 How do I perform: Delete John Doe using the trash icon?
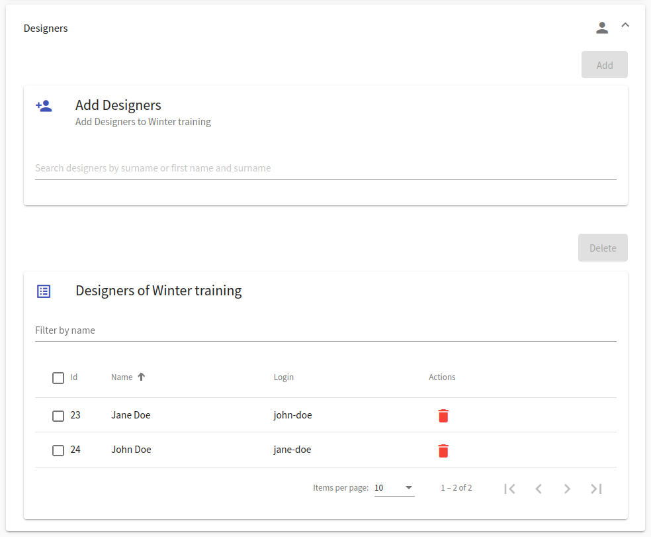[443, 450]
